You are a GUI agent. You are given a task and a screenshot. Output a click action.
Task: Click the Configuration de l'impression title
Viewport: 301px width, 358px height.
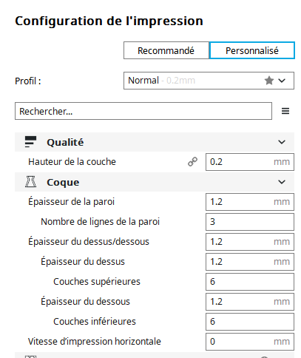pyautogui.click(x=109, y=21)
